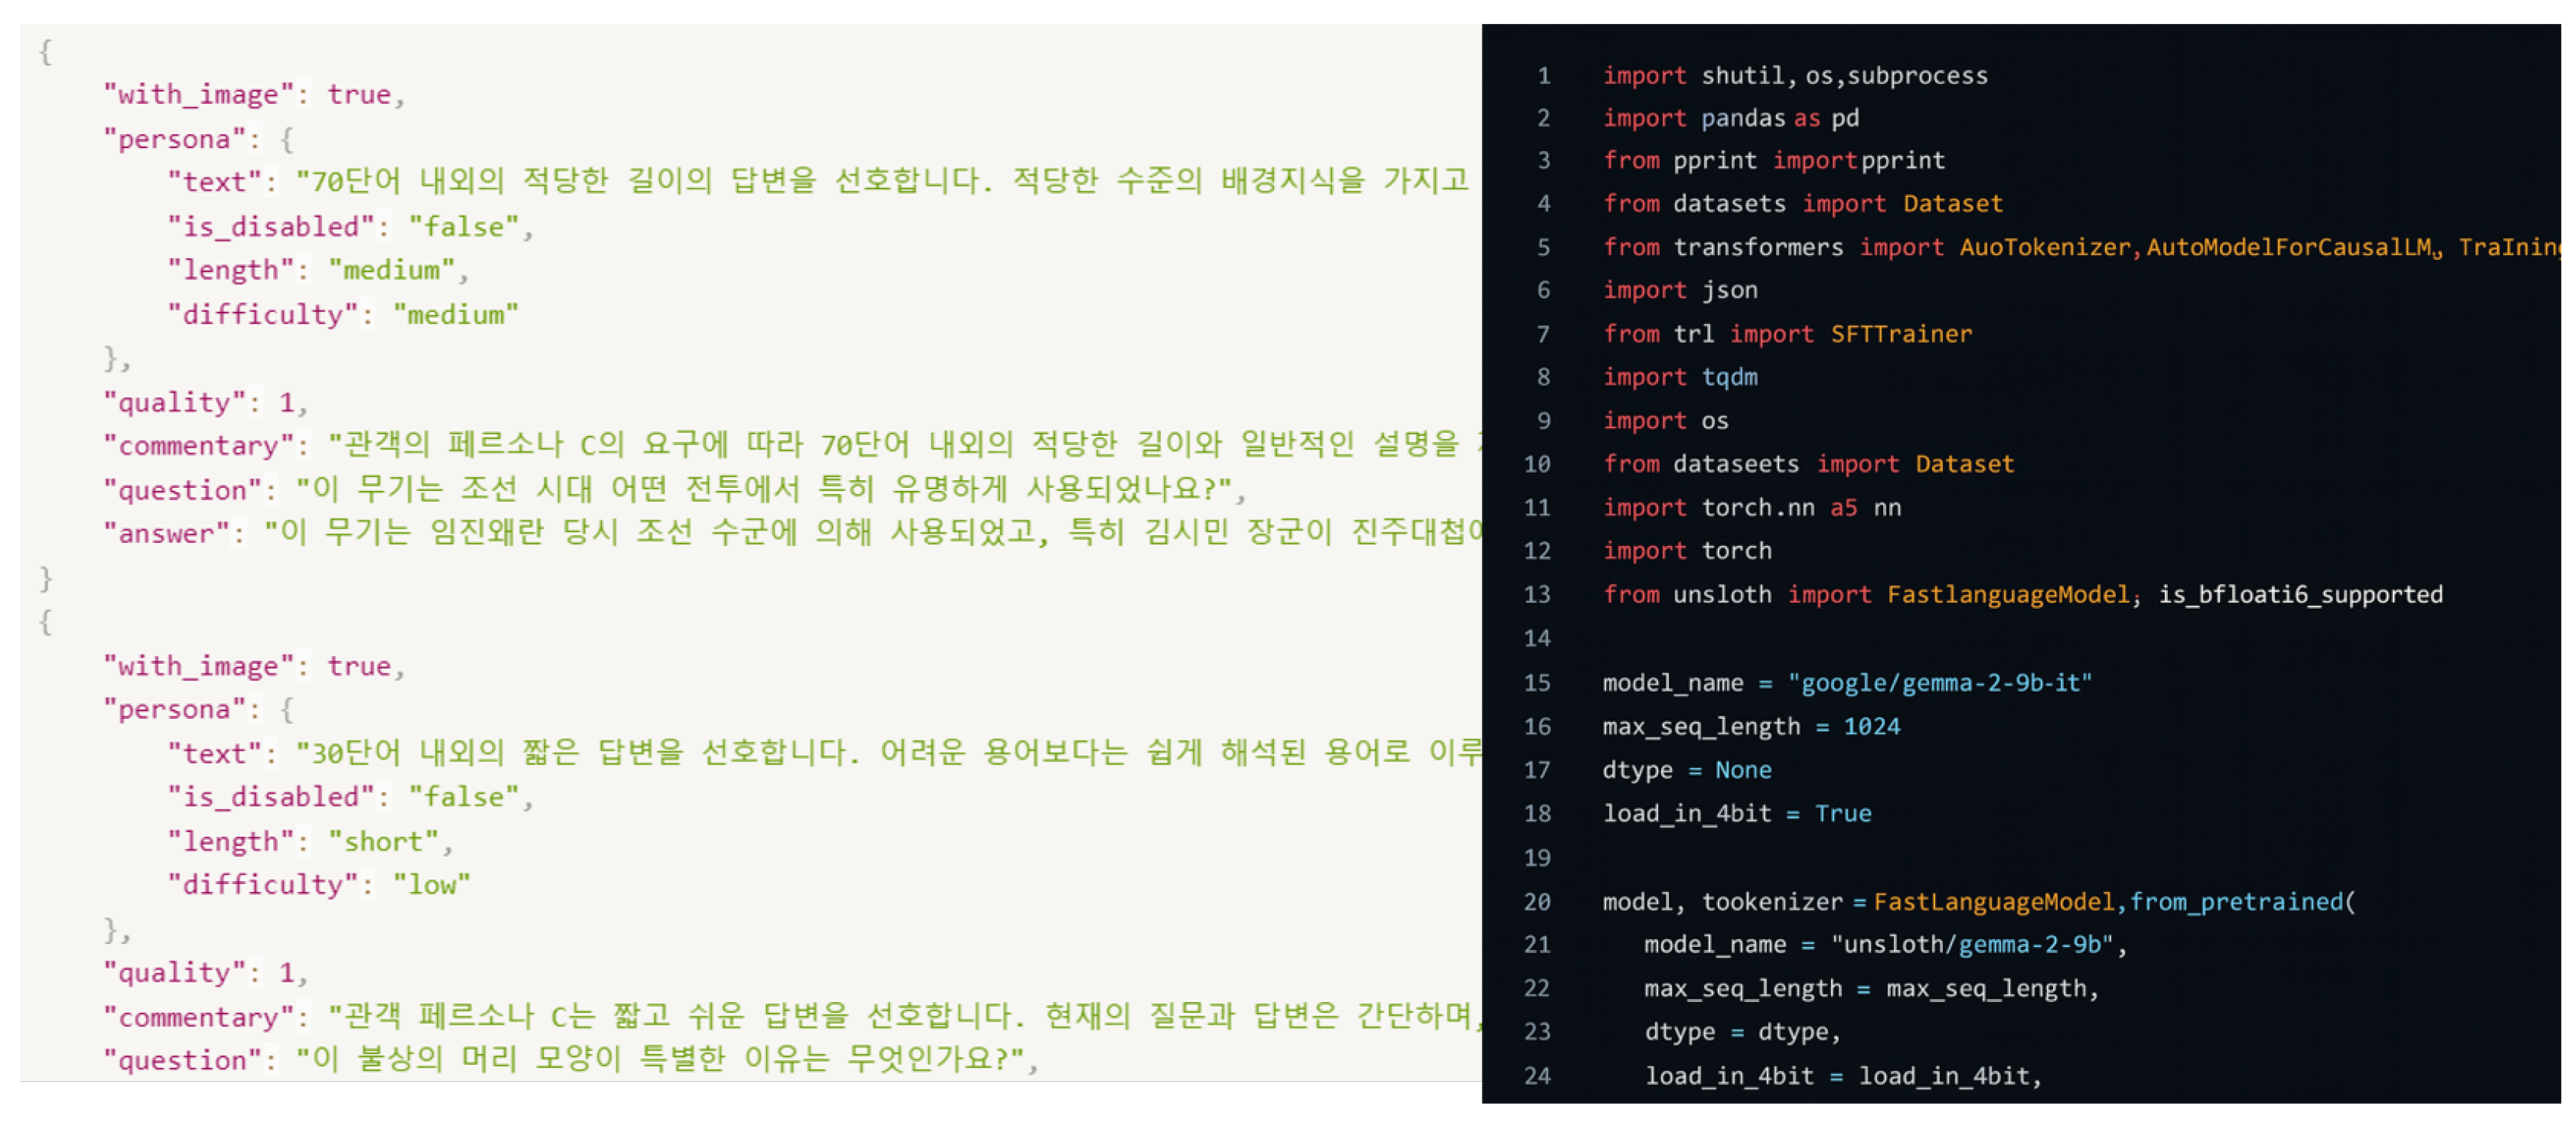Viewport: 2576px width, 1123px height.
Task: Click "is_disabled": "false" in first persona block
Action: click(350, 226)
